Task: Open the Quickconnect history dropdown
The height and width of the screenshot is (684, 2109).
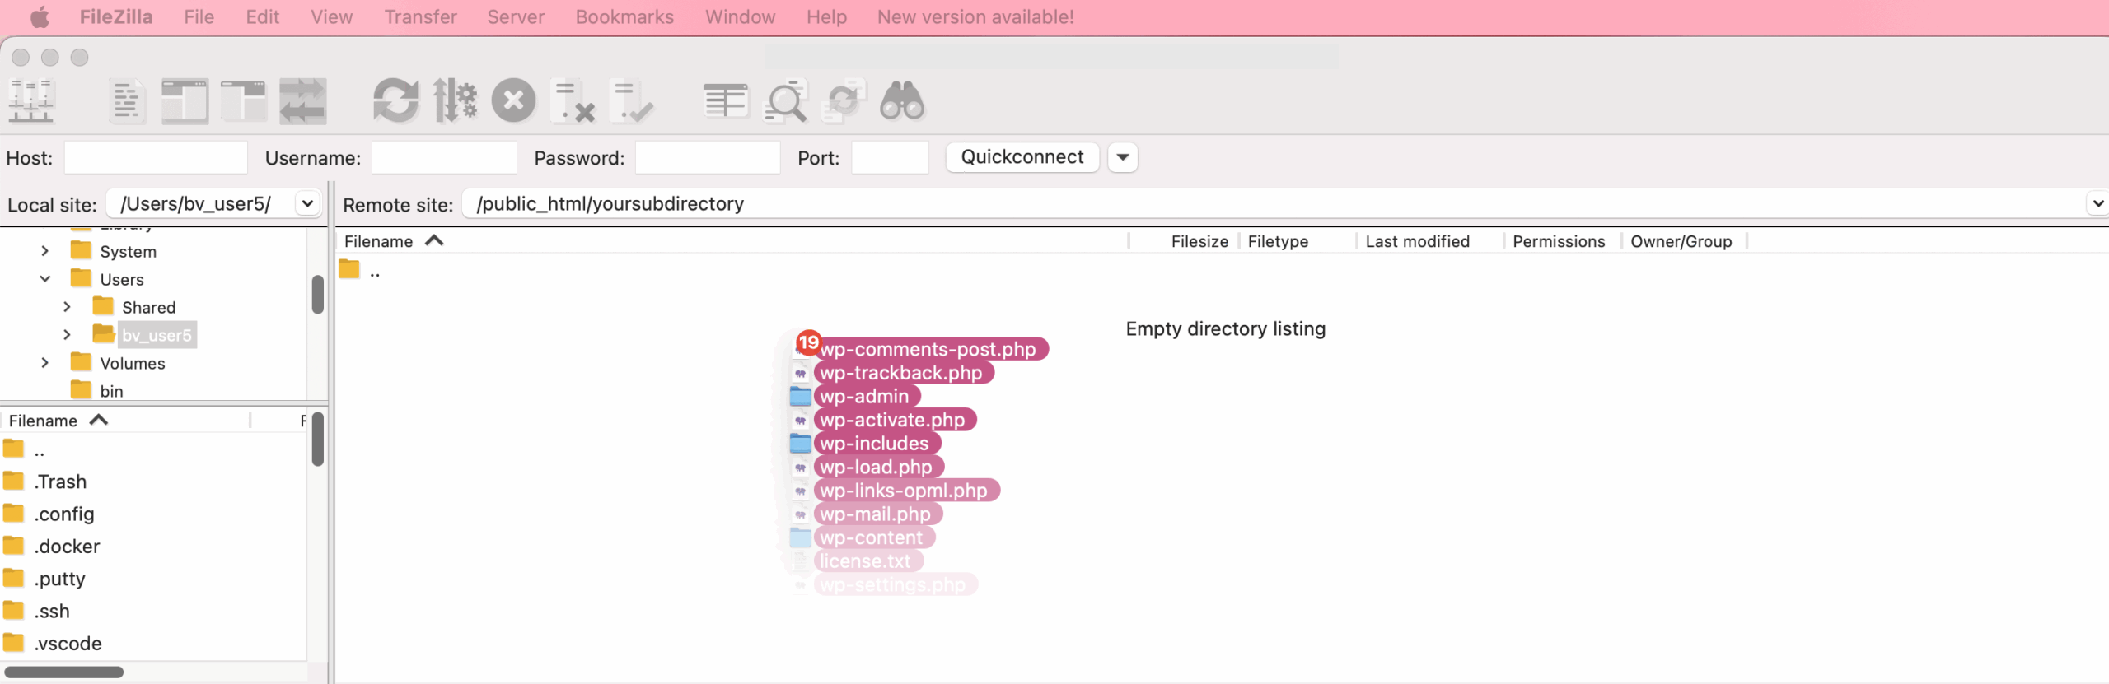Action: click(x=1122, y=157)
